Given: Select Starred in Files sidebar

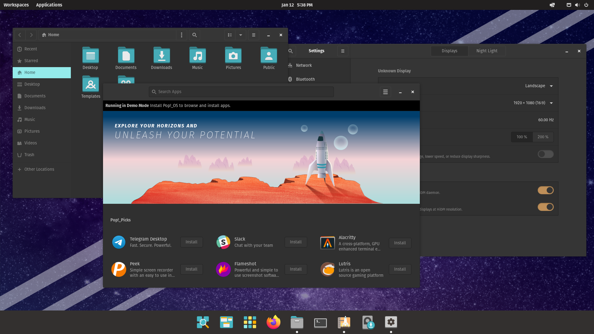Looking at the screenshot, I should pyautogui.click(x=42, y=61).
